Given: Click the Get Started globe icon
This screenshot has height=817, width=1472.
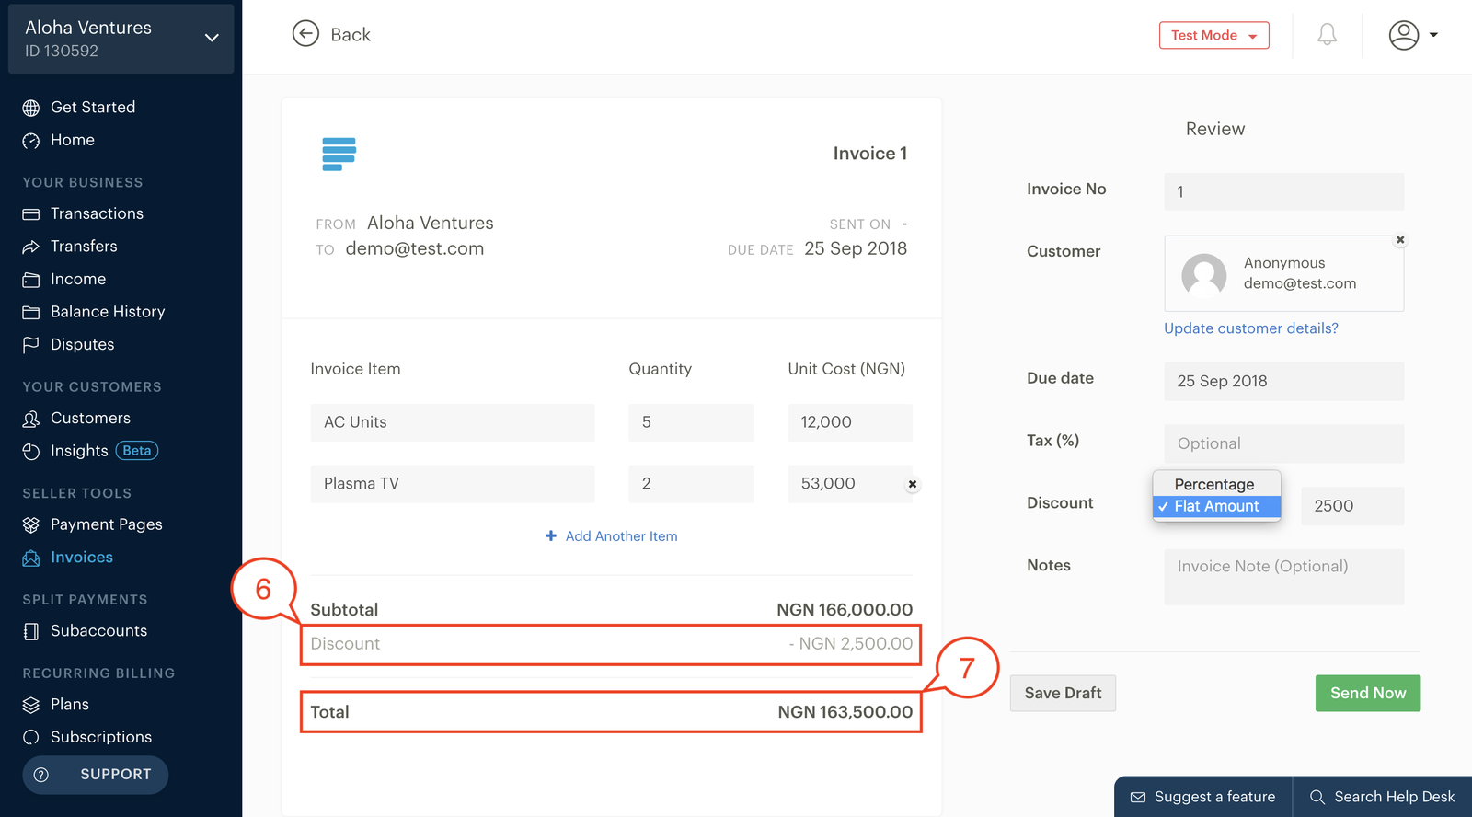Looking at the screenshot, I should tap(31, 108).
